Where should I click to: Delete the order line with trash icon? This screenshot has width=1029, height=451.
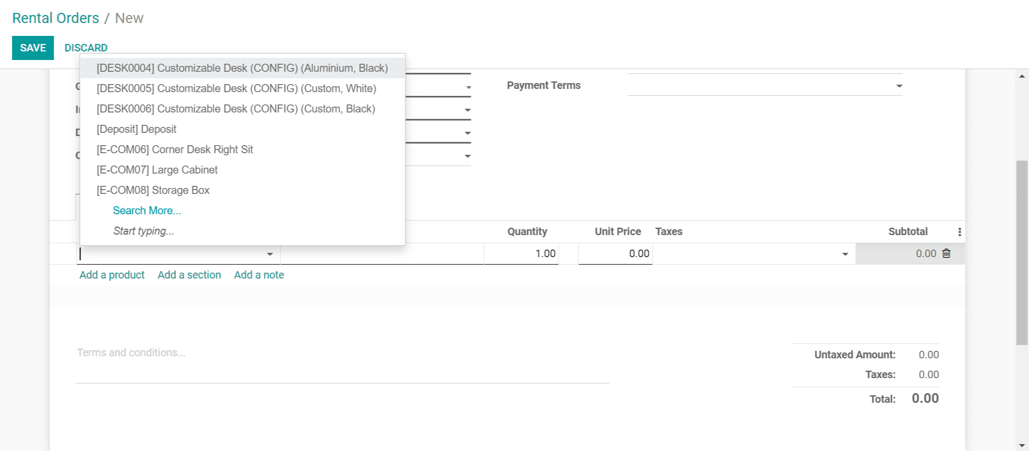click(946, 253)
